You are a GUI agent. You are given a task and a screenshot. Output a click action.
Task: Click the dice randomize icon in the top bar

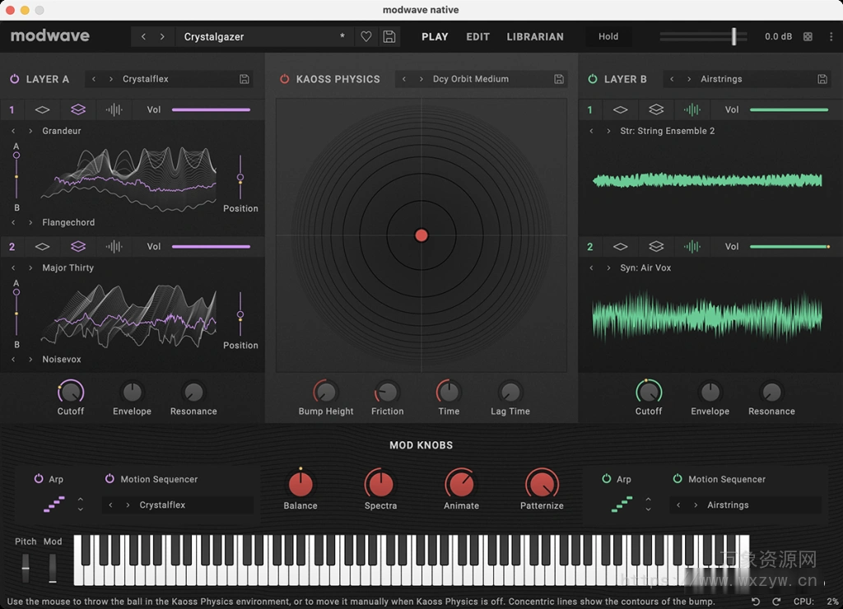[808, 36]
